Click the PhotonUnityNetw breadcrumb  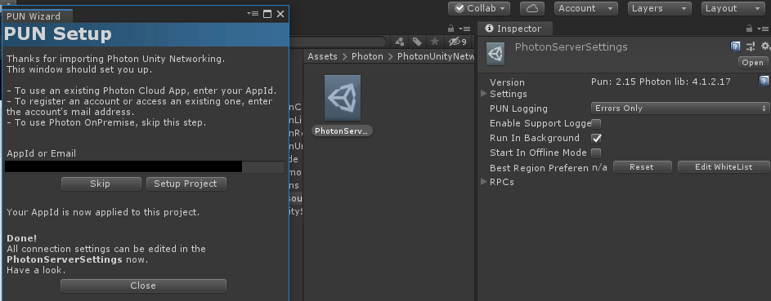(x=435, y=56)
